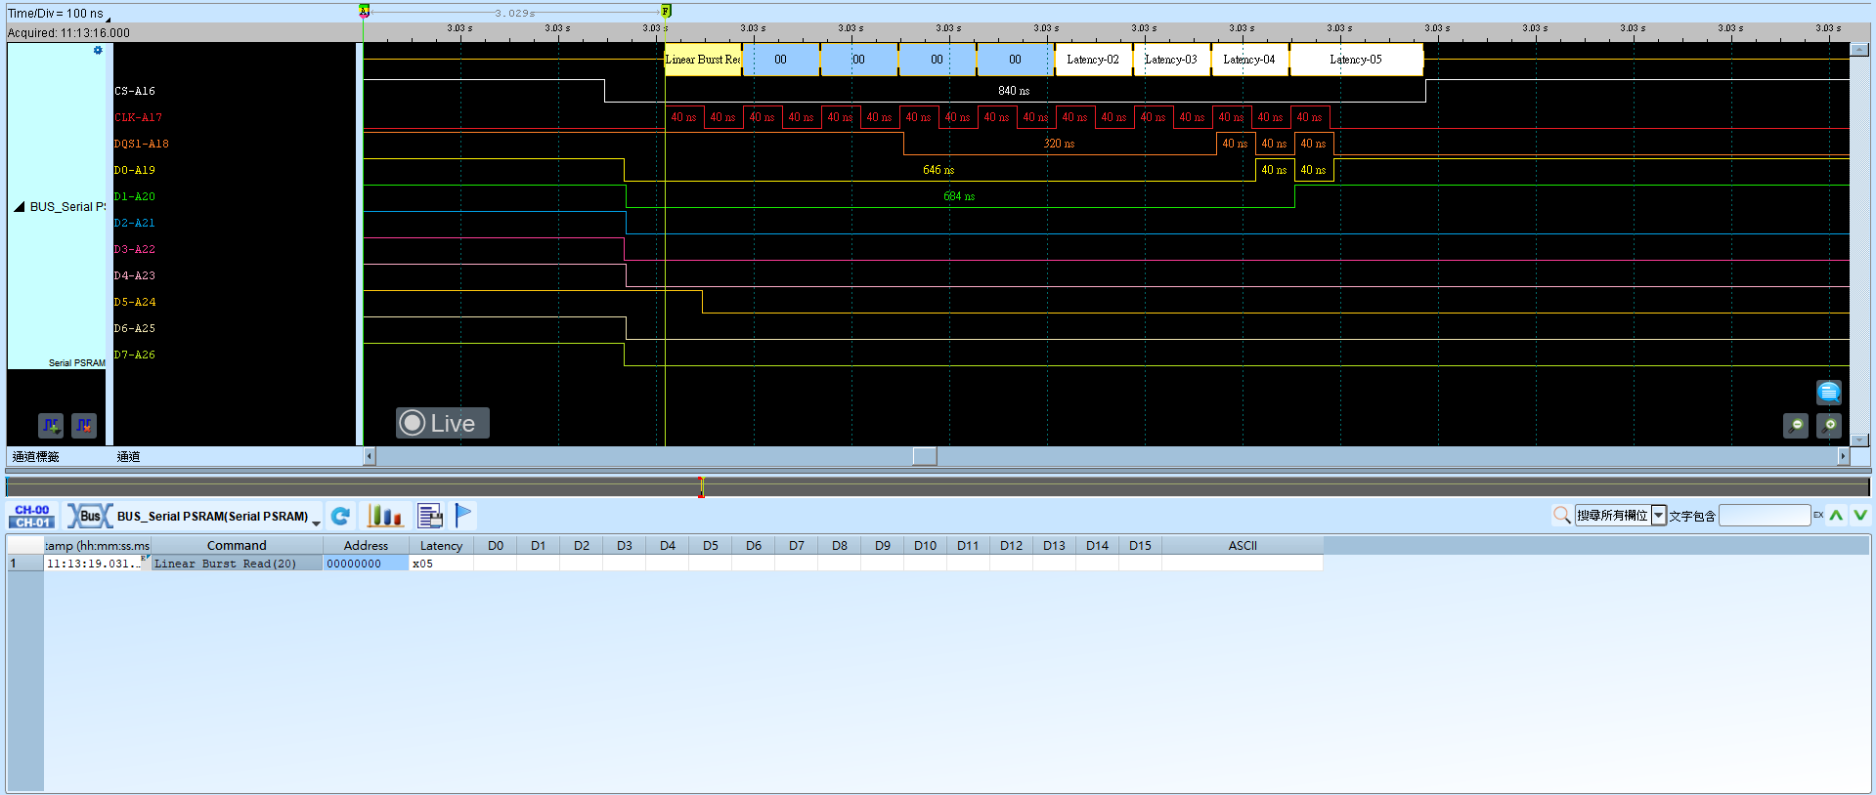The image size is (1876, 795).
Task: Save the report list to file
Action: (430, 516)
